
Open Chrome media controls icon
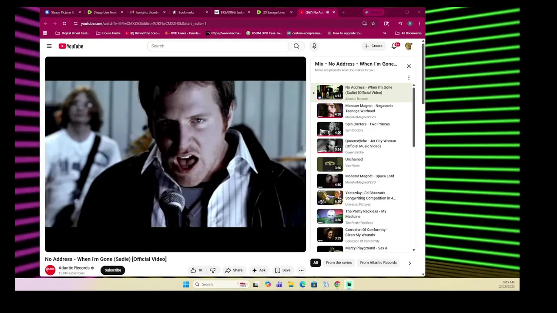(400, 23)
